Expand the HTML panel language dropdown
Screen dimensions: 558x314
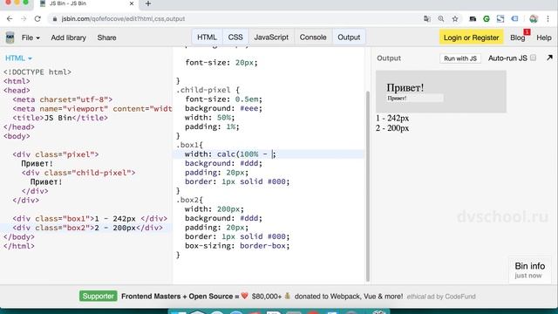point(18,58)
